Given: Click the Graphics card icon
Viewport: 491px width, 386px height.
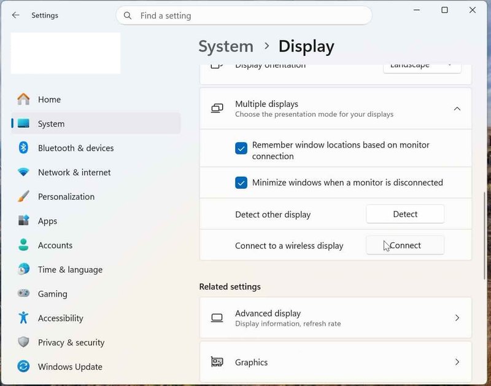Looking at the screenshot, I should pos(217,362).
